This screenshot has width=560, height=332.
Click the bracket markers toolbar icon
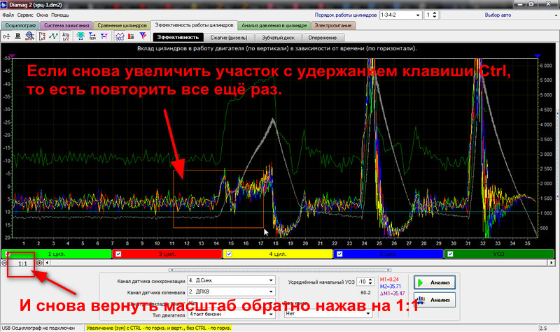click(x=42, y=36)
